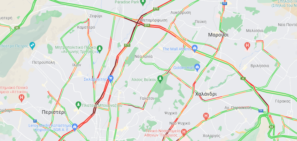Click the Άλσος Βεΐκου park pin

point(160,79)
